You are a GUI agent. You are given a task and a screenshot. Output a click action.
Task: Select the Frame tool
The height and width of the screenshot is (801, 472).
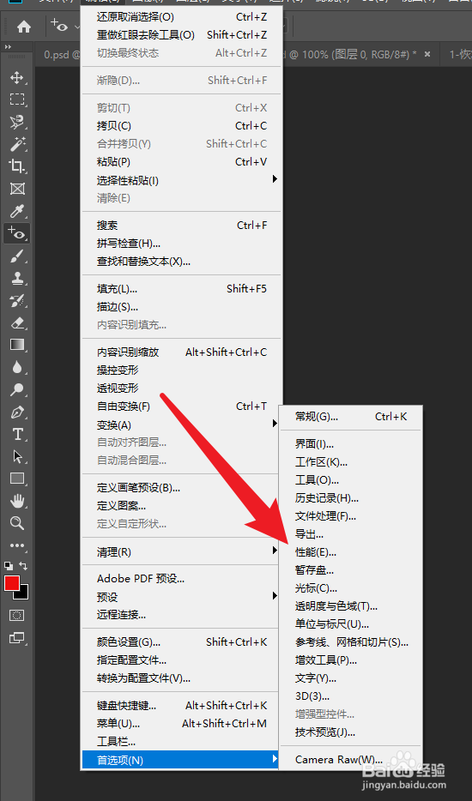(17, 189)
